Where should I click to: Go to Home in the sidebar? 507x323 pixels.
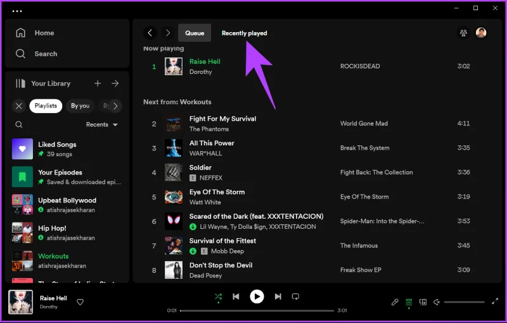click(35, 33)
